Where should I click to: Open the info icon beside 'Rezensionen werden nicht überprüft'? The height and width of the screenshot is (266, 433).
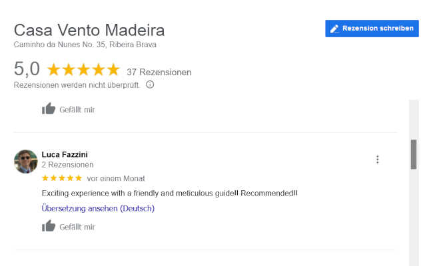150,84
